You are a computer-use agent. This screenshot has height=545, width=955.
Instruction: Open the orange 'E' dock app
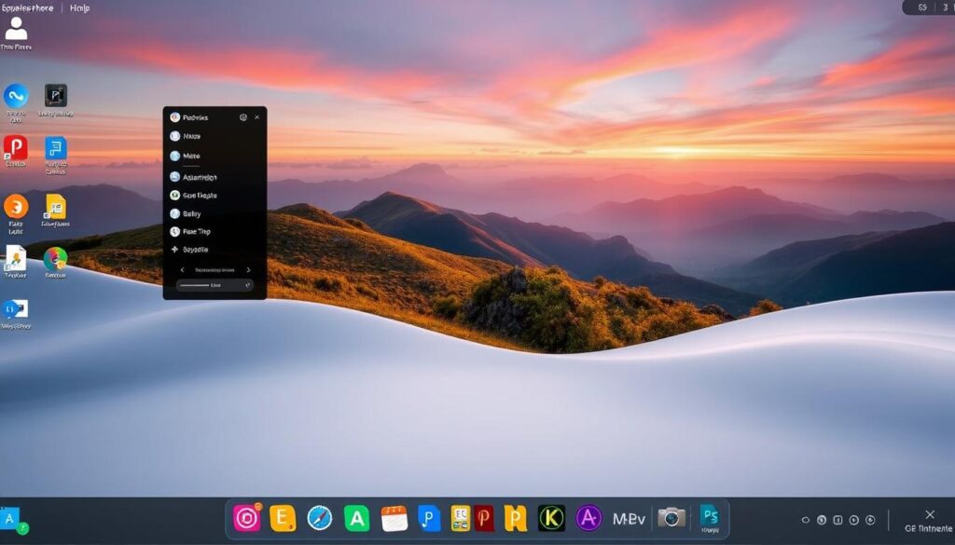pos(282,518)
